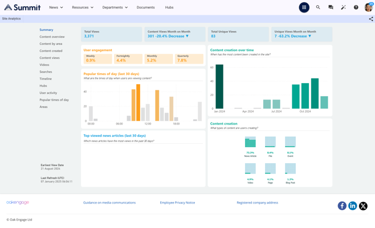Switch to User activity report section
Viewport: 375px width, 228px height.
tap(48, 93)
